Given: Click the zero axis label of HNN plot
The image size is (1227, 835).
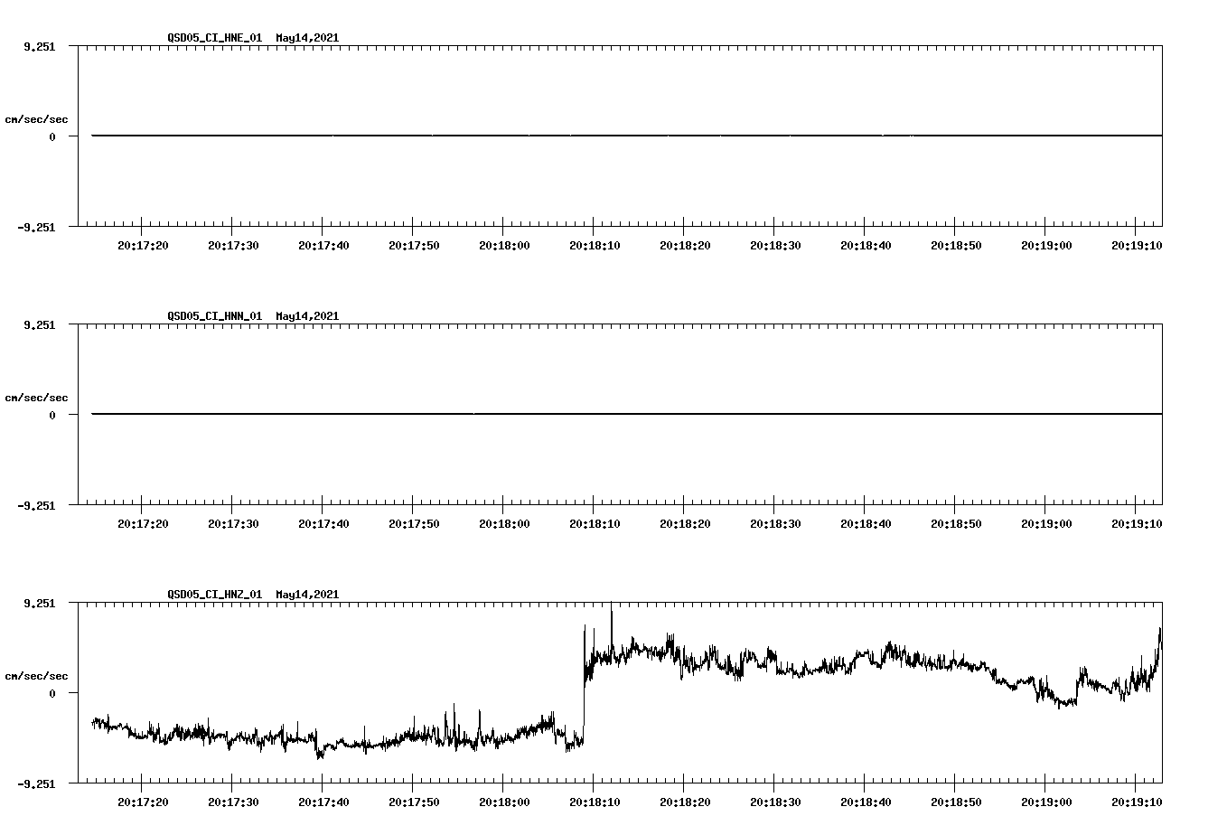Looking at the screenshot, I should (x=52, y=415).
